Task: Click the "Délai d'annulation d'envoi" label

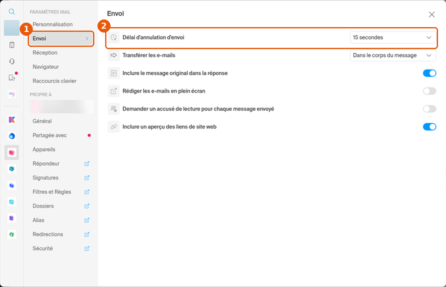Action: (x=153, y=37)
